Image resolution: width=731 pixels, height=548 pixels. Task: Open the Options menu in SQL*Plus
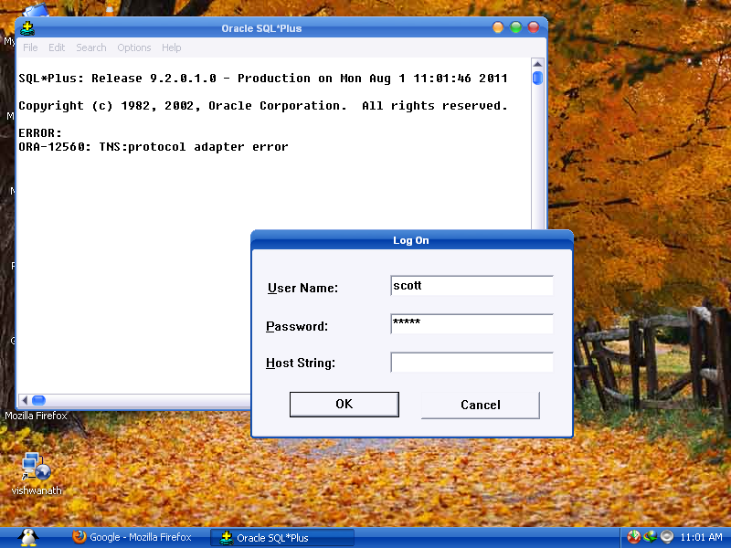click(x=134, y=47)
